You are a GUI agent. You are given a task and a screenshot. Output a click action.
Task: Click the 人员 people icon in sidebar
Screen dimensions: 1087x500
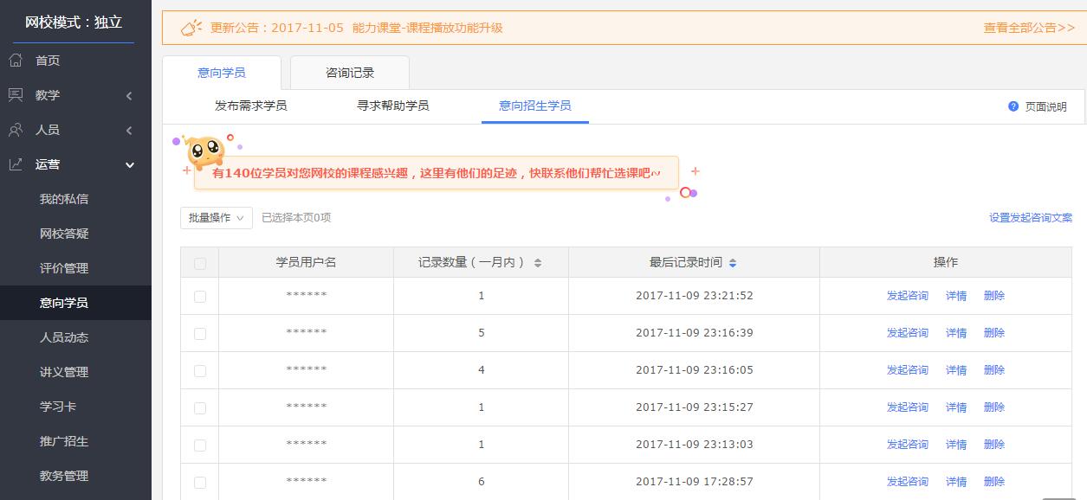[x=16, y=130]
